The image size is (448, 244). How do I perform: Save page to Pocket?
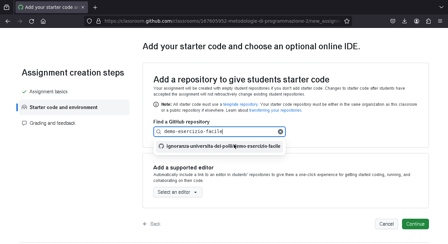point(393,21)
